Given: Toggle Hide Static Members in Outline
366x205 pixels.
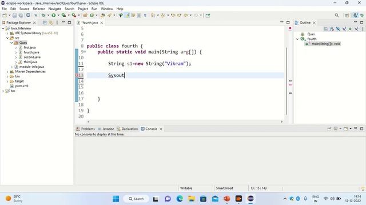Looking at the screenshot, I should pyautogui.click(x=344, y=29).
